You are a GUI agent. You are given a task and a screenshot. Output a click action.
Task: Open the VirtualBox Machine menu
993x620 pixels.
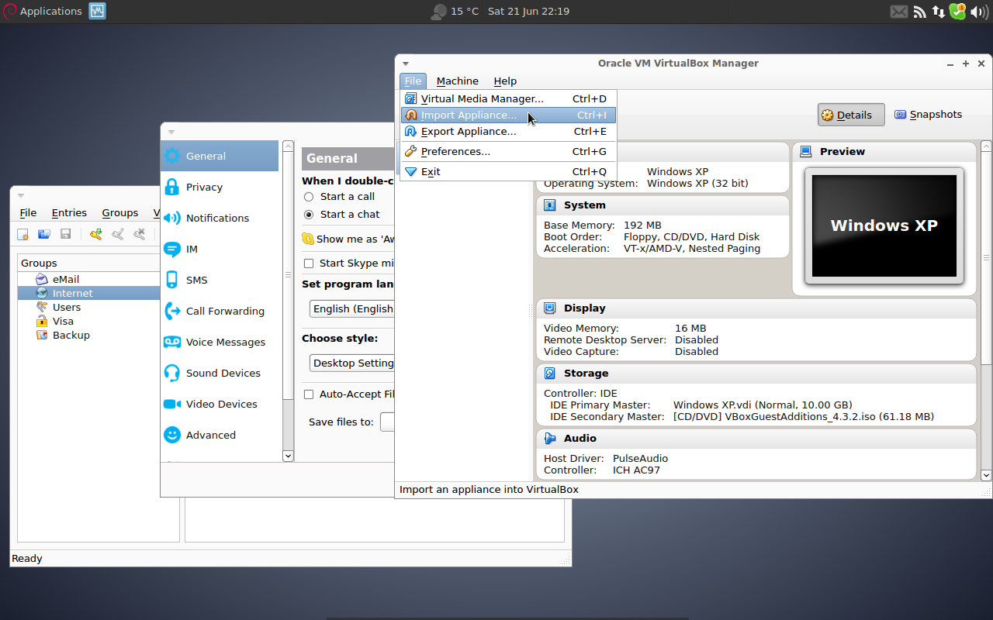pyautogui.click(x=458, y=81)
